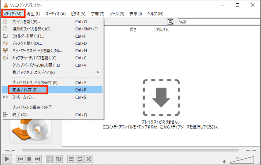This screenshot has width=261, height=165.
Task: Choose プレイリストファイルの保存 (F)... entry
Action: (x=52, y=82)
